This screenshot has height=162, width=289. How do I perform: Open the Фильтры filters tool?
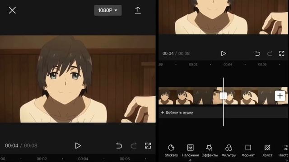(229, 151)
